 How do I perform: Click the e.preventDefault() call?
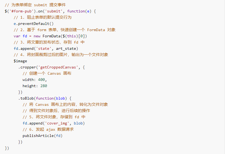34,24
